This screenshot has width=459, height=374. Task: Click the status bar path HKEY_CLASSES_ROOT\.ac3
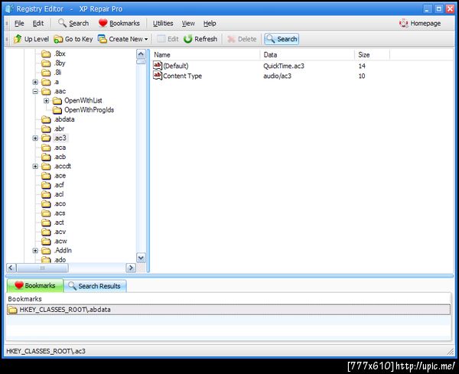pyautogui.click(x=46, y=351)
